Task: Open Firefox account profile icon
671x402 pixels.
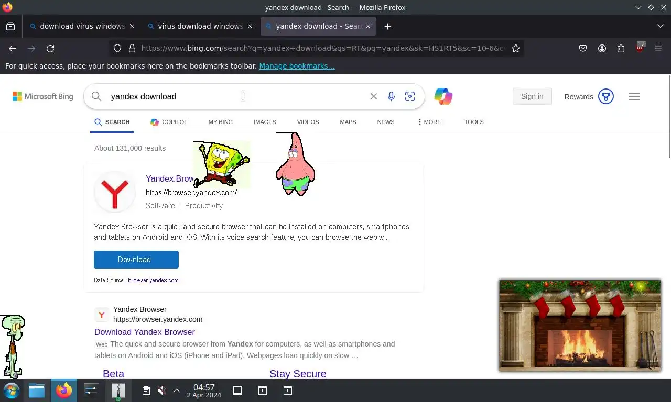Action: 602,48
